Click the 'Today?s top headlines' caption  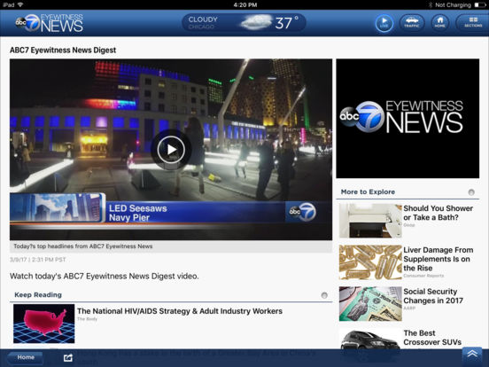click(x=83, y=246)
